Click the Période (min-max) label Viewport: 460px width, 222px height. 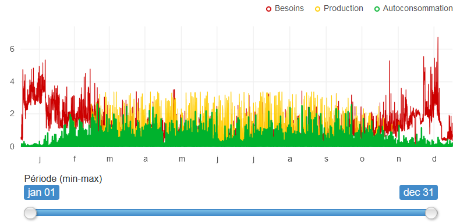[63, 179]
